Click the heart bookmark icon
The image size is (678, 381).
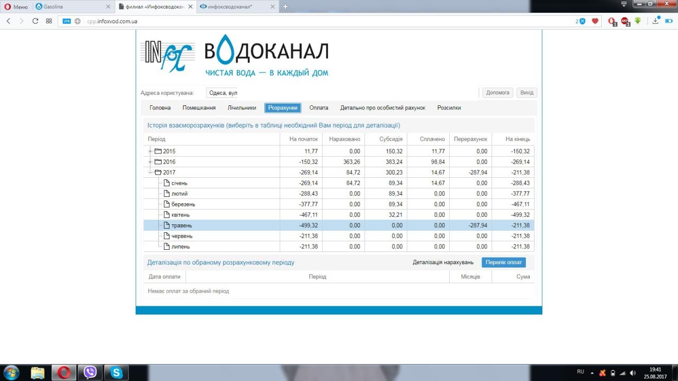tap(595, 21)
